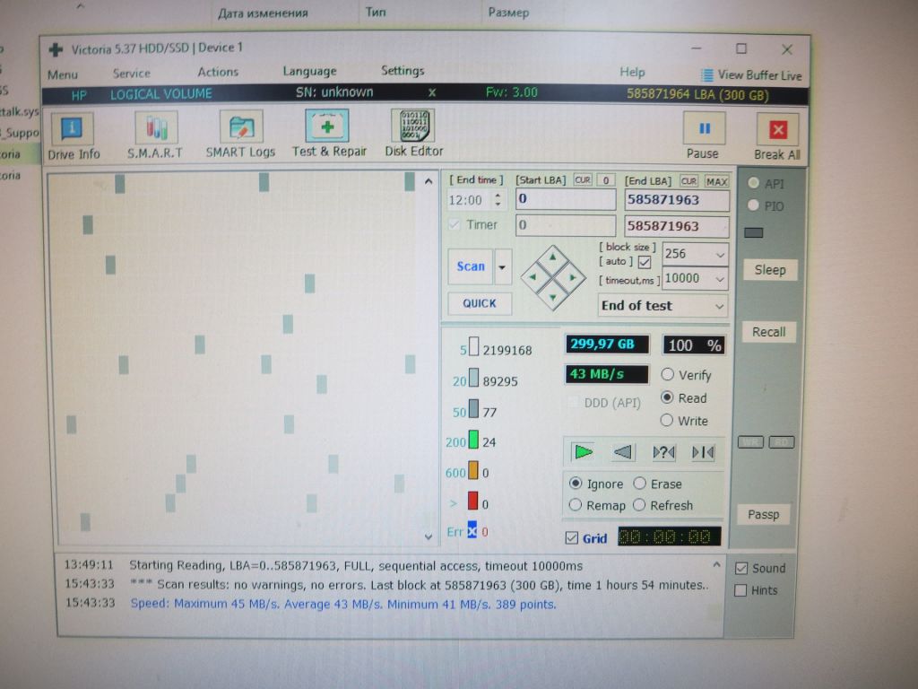The width and height of the screenshot is (918, 689).
Task: Open SMART Logs
Action: (241, 126)
